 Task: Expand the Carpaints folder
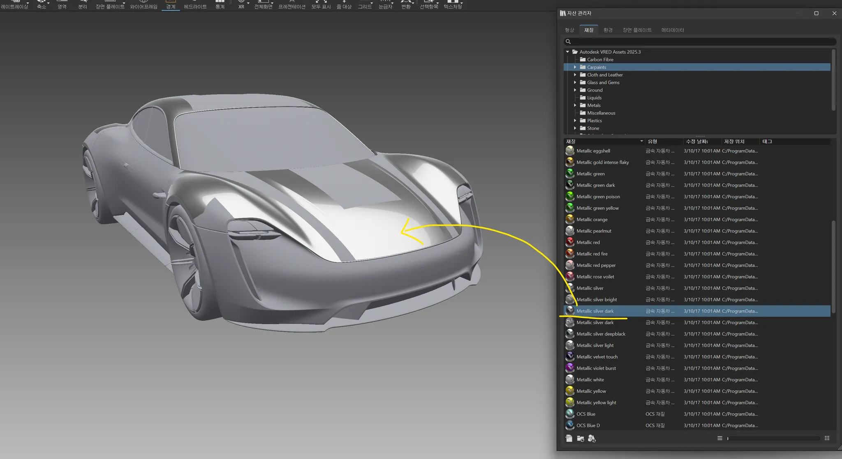575,67
